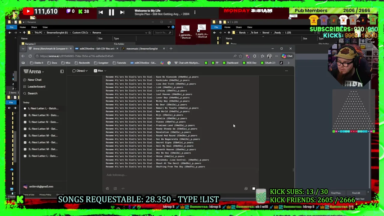Open the Arena Leaderboard
The image size is (384, 216).
pos(34,86)
